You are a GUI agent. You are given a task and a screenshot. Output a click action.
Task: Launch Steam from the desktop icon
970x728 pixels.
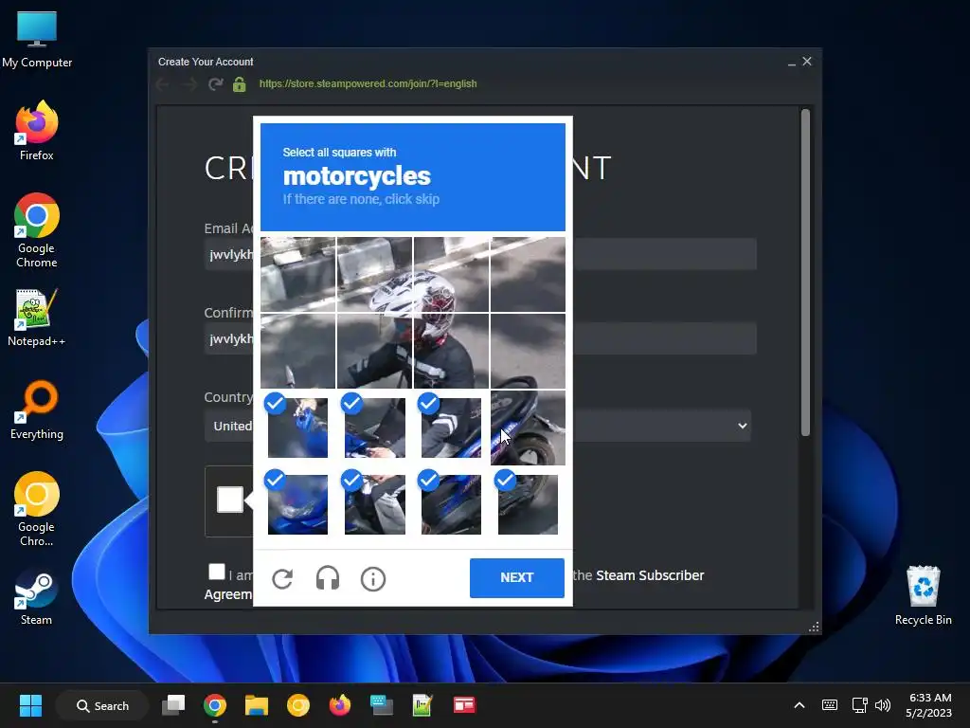tap(37, 596)
